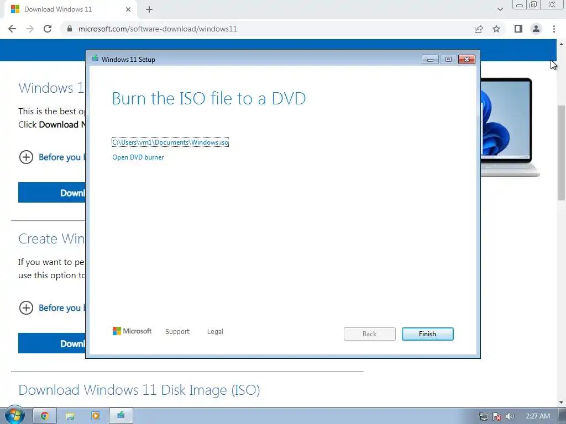This screenshot has width=566, height=424.
Task: Click the Show desktop strip beside the clock
Action: pos(562,416)
